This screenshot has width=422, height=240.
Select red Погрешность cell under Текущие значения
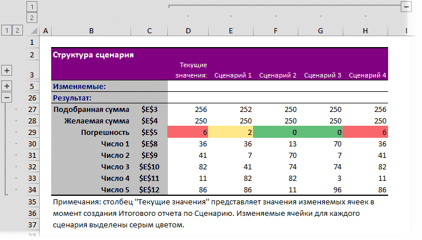pyautogui.click(x=189, y=132)
